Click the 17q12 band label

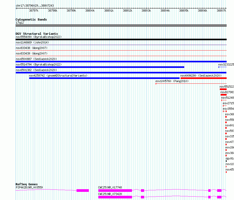click(x=20, y=23)
